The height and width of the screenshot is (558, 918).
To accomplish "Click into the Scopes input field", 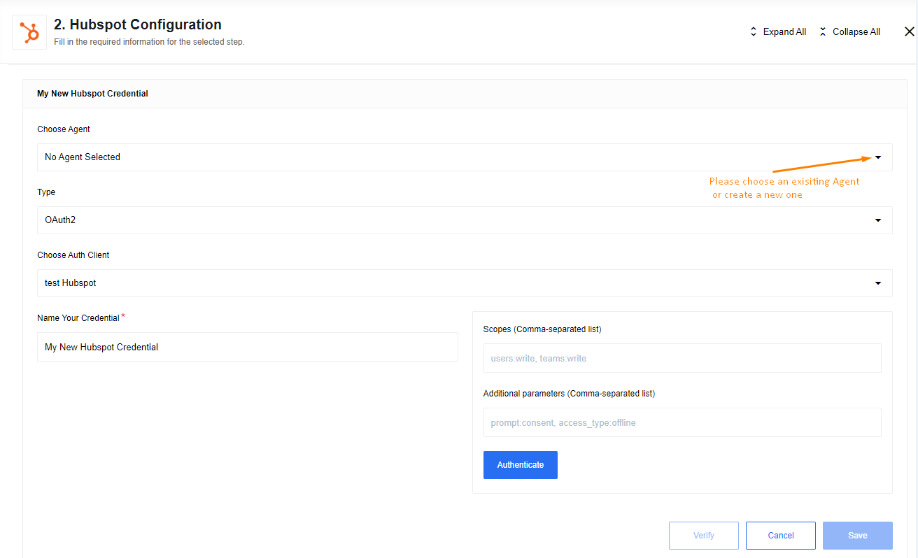I will [682, 358].
